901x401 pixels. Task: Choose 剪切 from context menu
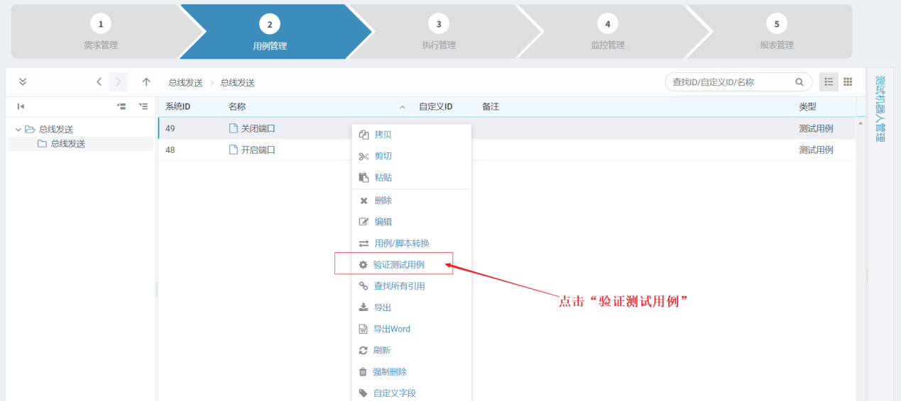click(412, 156)
